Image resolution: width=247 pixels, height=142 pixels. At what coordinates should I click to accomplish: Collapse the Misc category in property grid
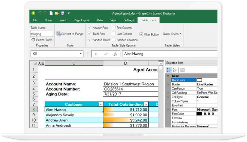click(x=168, y=76)
